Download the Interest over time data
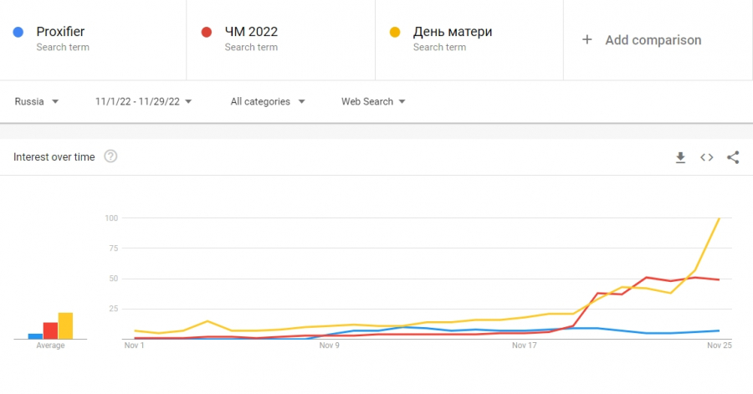Screen dimensions: 753x394 click(x=680, y=157)
